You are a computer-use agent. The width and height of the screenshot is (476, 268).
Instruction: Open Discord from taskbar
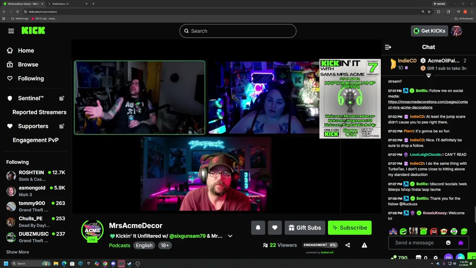click(113, 264)
